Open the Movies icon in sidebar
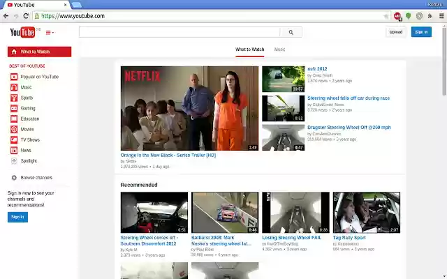The width and height of the screenshot is (447, 279). [x=14, y=129]
